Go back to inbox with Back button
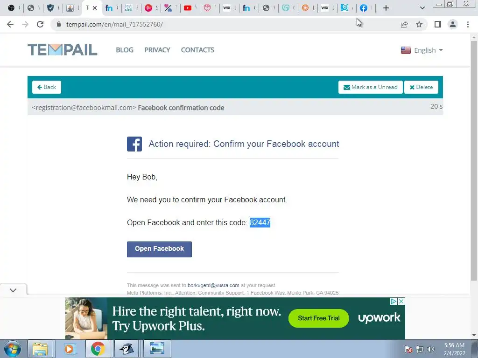 click(x=47, y=87)
